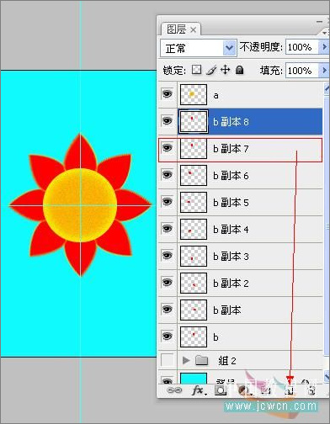Hide layer b 副本 2
Screen dimensions: 330x424
tap(168, 282)
